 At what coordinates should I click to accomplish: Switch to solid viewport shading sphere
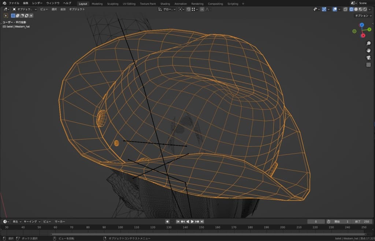pos(356,9)
